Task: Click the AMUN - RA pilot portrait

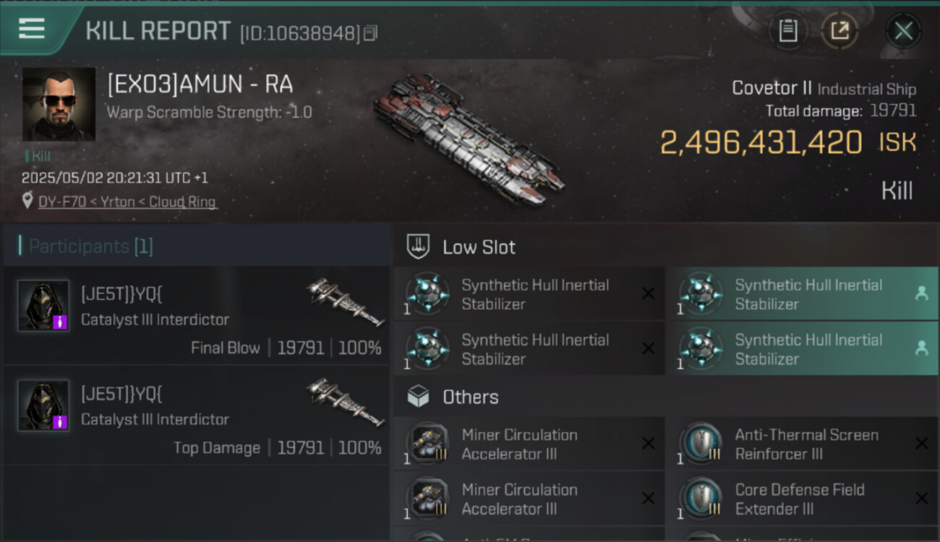Action: [x=59, y=105]
